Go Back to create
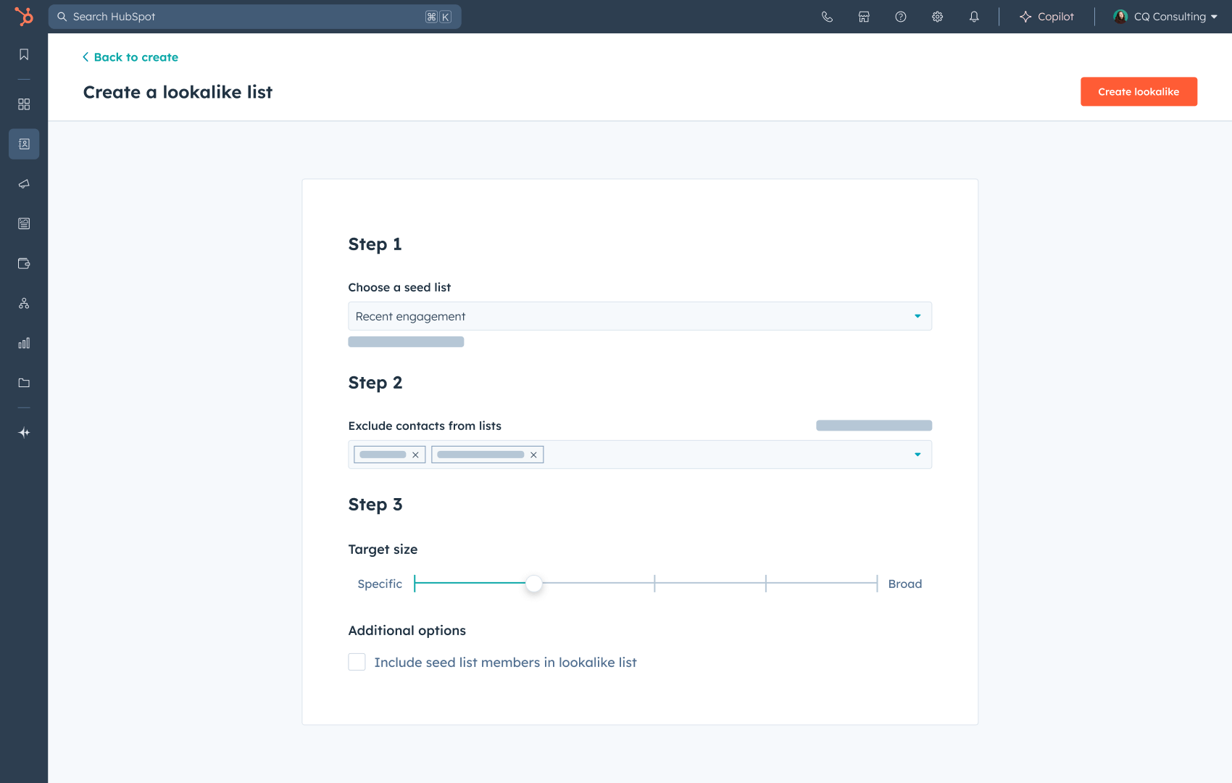The height and width of the screenshot is (783, 1232). tap(130, 57)
